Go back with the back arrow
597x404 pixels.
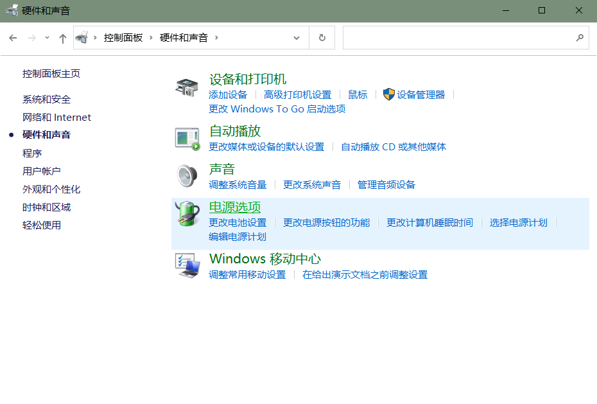coord(13,38)
